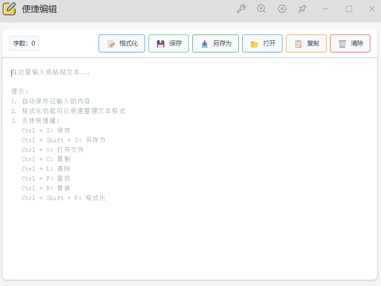
Task: Click the 便捷编辑 notepad app logo
Action: tap(10, 9)
